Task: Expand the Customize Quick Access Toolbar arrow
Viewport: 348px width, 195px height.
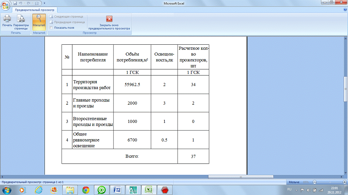Action: tap(45, 3)
